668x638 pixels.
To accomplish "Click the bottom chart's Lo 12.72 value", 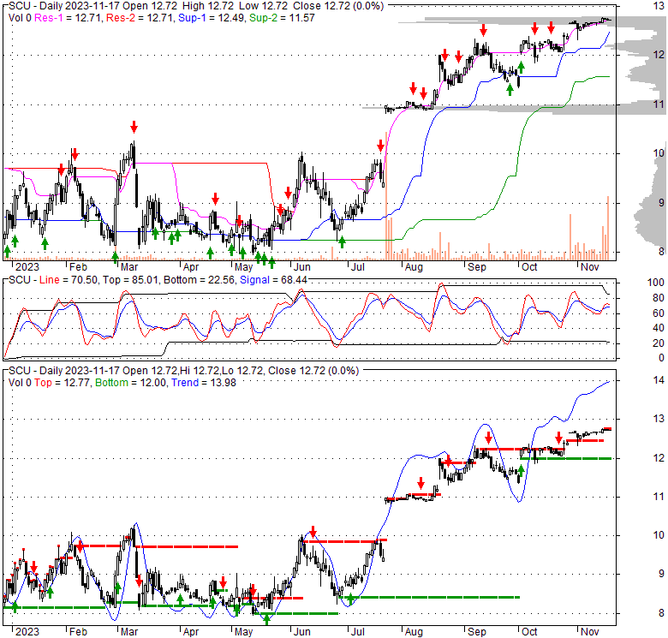I will click(x=243, y=371).
